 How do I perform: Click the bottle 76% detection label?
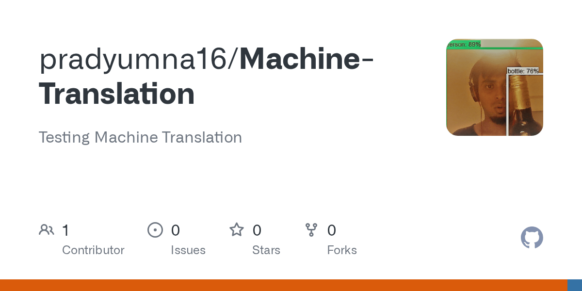[x=523, y=71]
